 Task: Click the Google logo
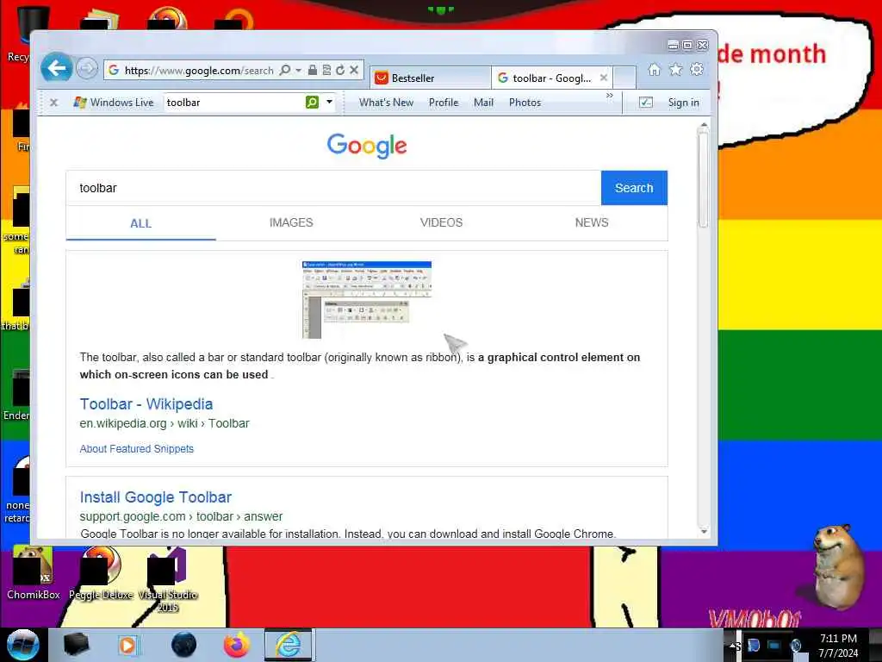pyautogui.click(x=367, y=146)
